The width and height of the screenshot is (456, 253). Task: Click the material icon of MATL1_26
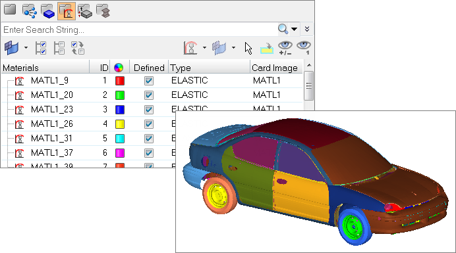click(x=20, y=124)
